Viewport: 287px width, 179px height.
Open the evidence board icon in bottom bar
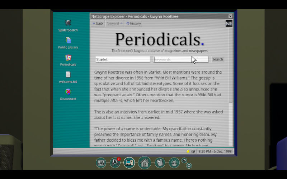pyautogui.click(x=101, y=163)
